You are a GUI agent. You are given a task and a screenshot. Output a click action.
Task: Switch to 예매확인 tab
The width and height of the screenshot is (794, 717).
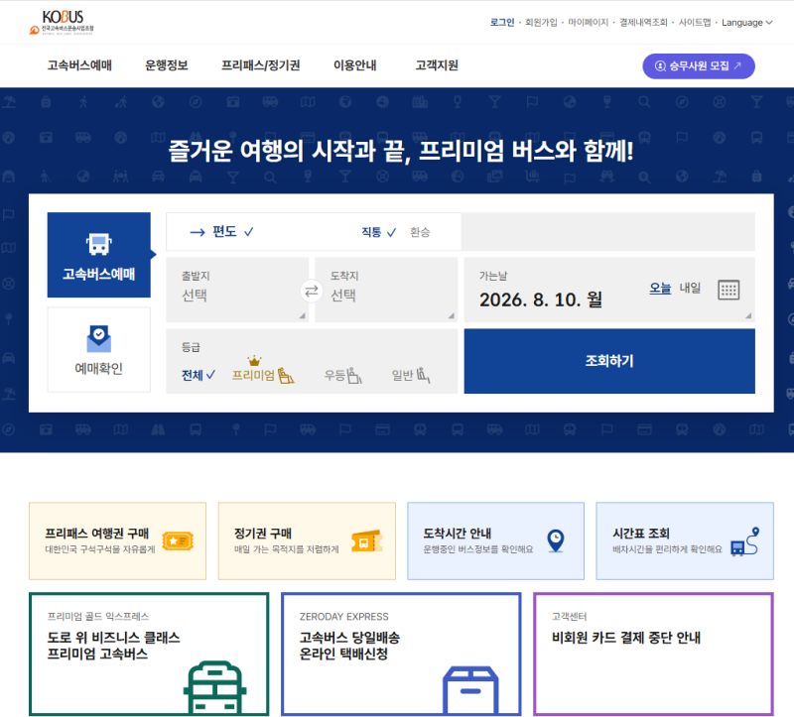pyautogui.click(x=98, y=349)
